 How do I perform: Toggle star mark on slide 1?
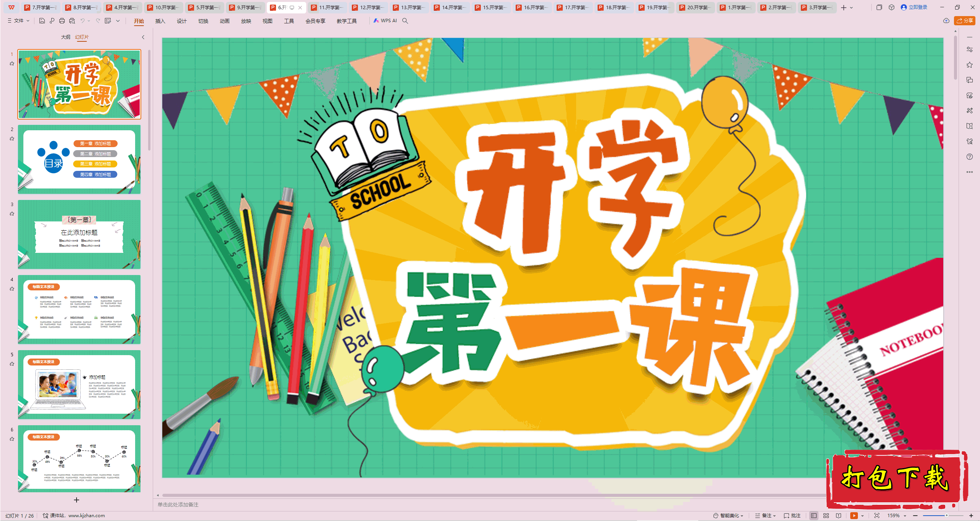[x=12, y=64]
